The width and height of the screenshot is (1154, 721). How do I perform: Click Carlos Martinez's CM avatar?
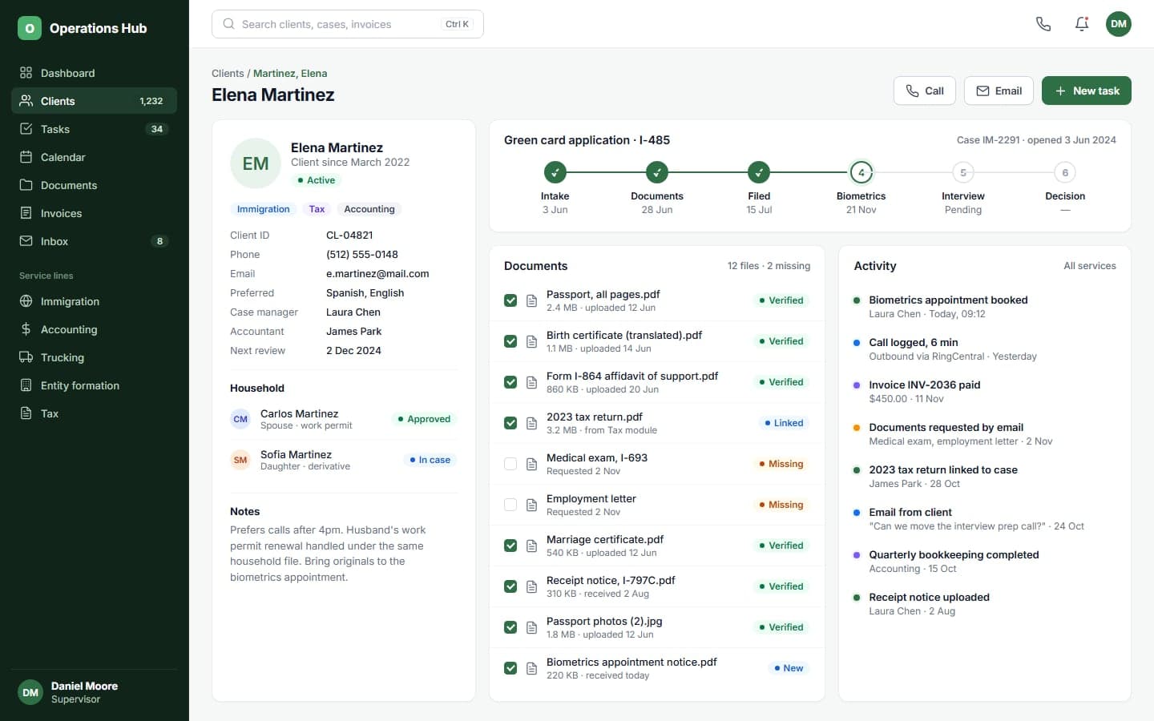coord(240,419)
